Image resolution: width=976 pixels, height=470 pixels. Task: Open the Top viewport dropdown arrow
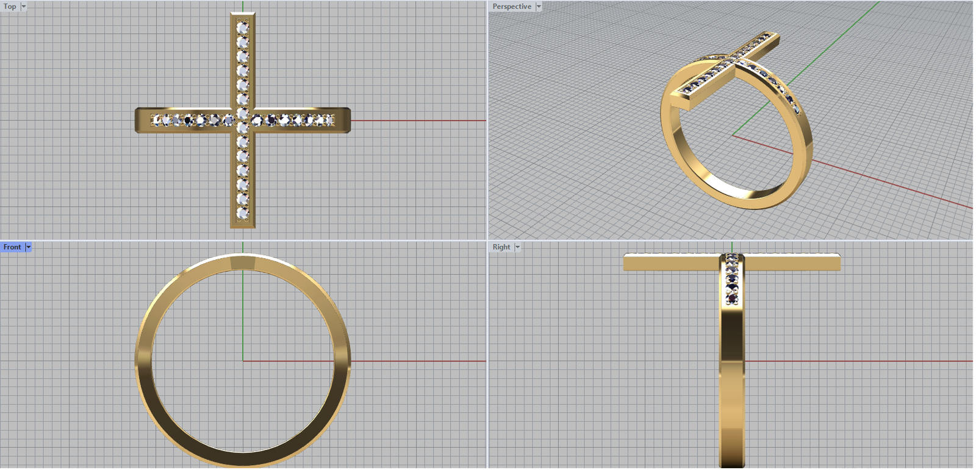point(24,7)
